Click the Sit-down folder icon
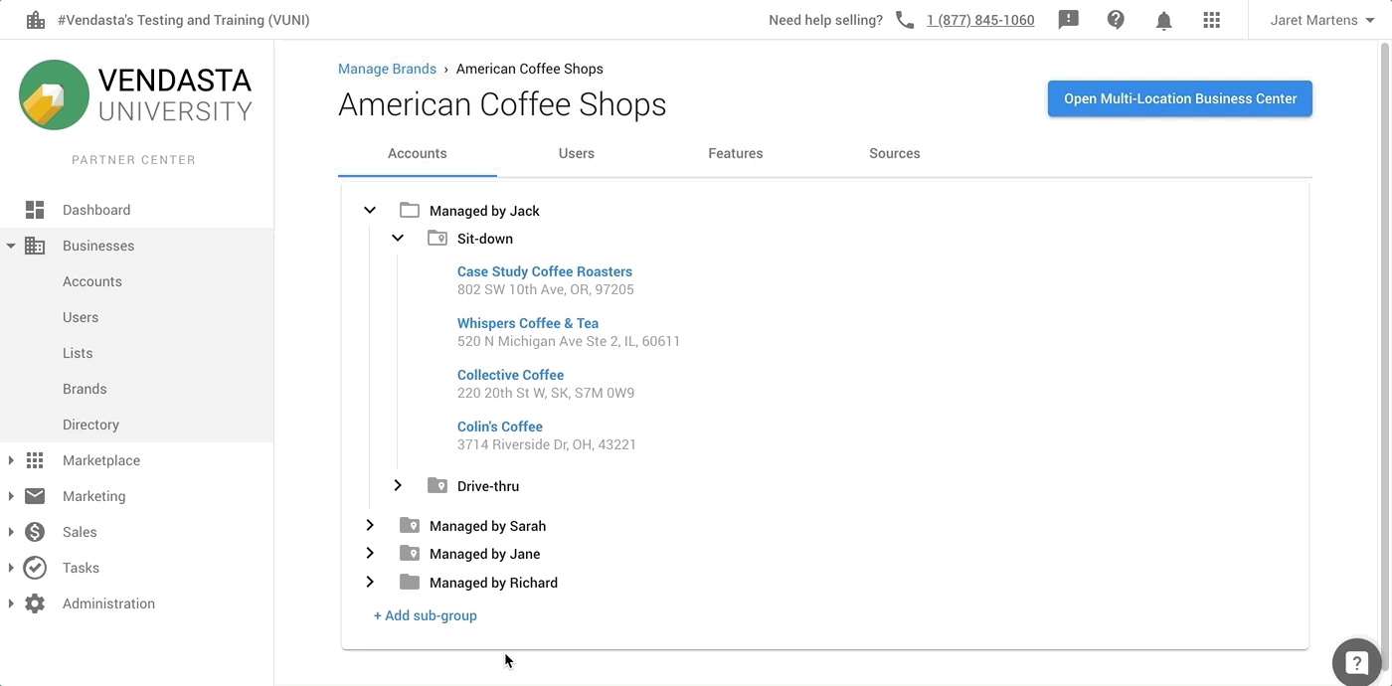The height and width of the screenshot is (686, 1392). (x=437, y=238)
